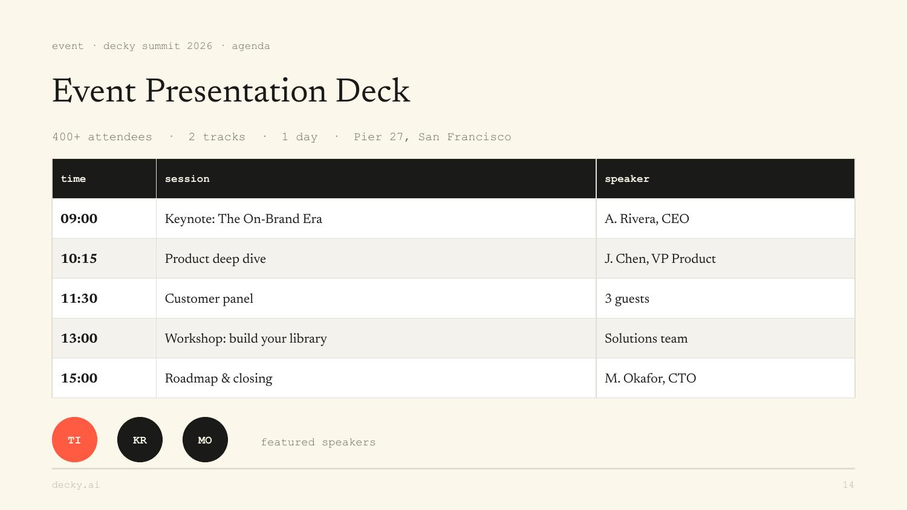
Task: Select the 'Solutions team' speaker cell
Action: [x=726, y=338]
